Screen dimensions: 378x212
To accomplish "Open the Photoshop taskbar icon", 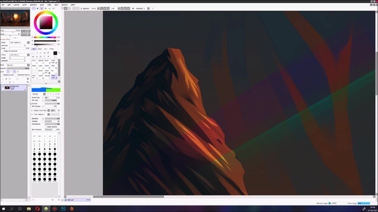I will point(63,208).
